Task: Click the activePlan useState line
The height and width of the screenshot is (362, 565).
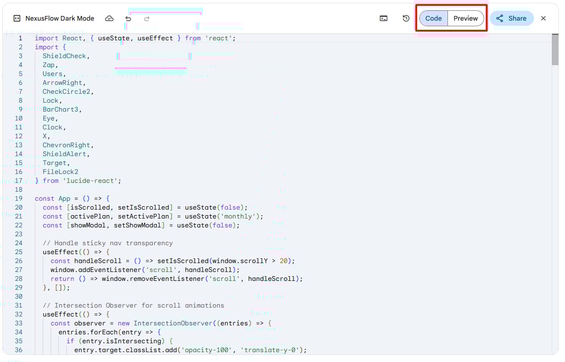Action: click(153, 216)
